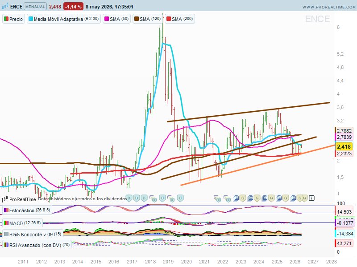
Task: Click the 2,7882 SMA 120 price tag
Action: [x=344, y=130]
